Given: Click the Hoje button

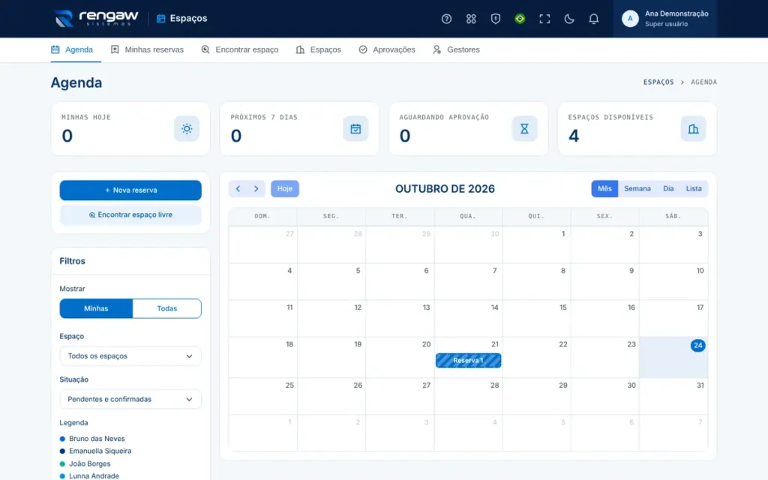Looking at the screenshot, I should [x=284, y=188].
